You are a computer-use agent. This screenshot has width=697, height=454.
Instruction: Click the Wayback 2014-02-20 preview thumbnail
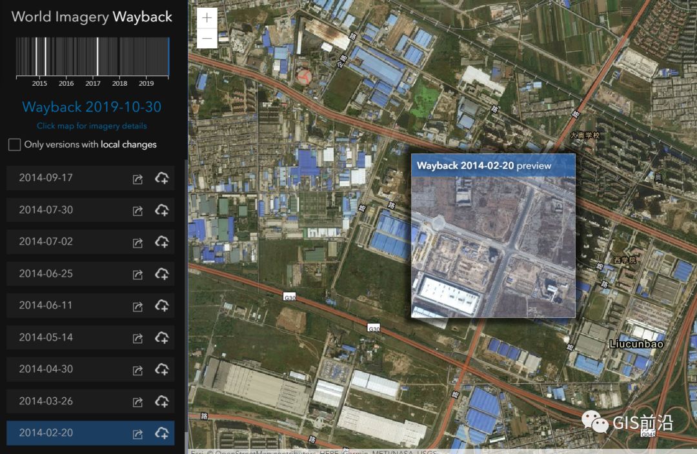click(x=493, y=246)
